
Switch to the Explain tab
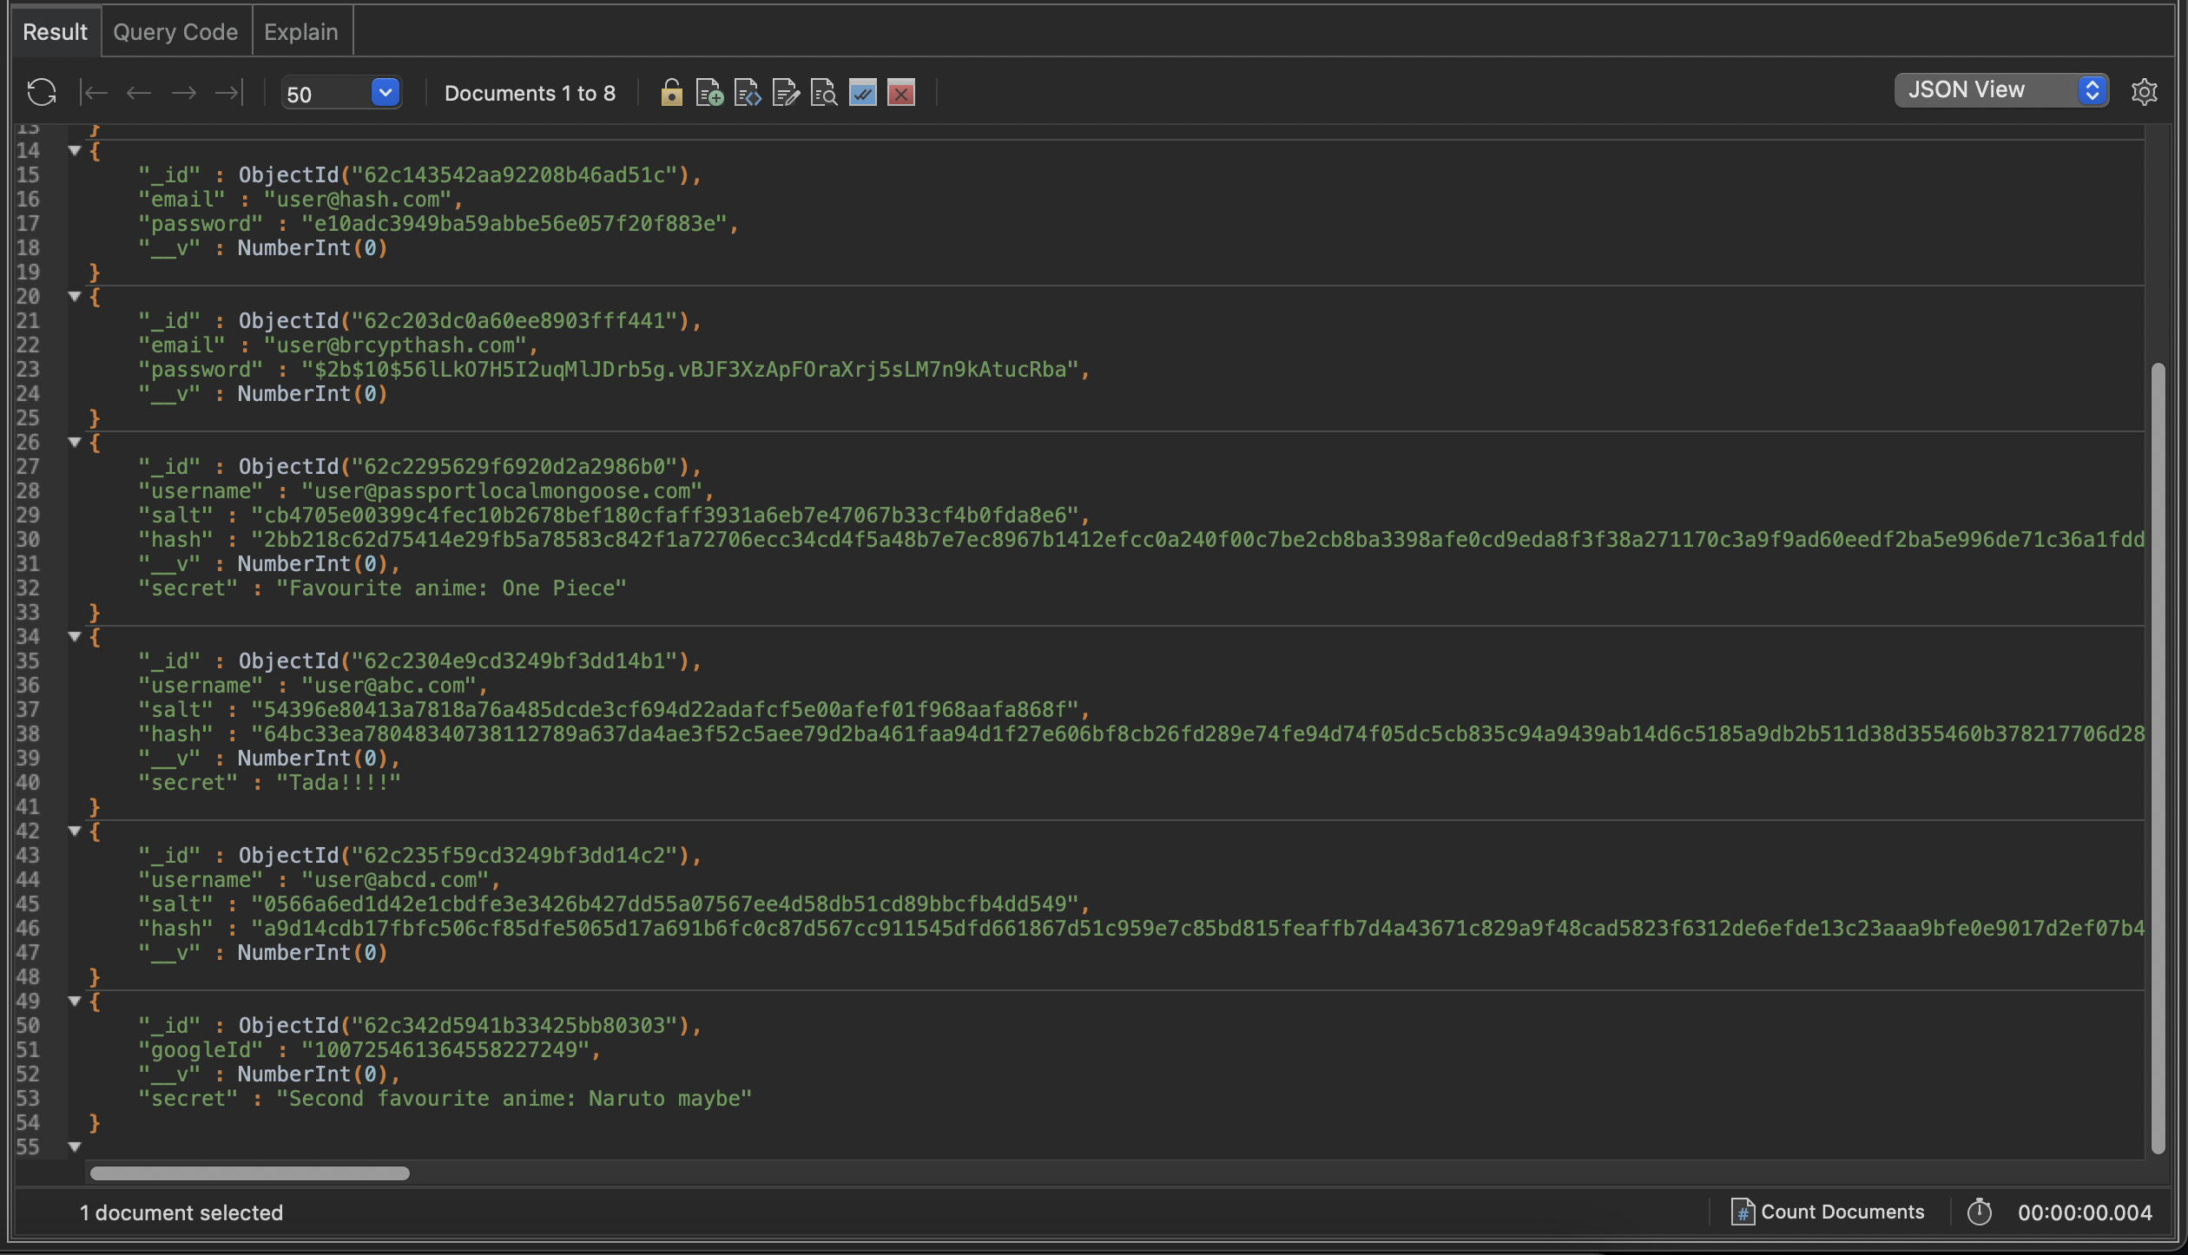click(300, 32)
